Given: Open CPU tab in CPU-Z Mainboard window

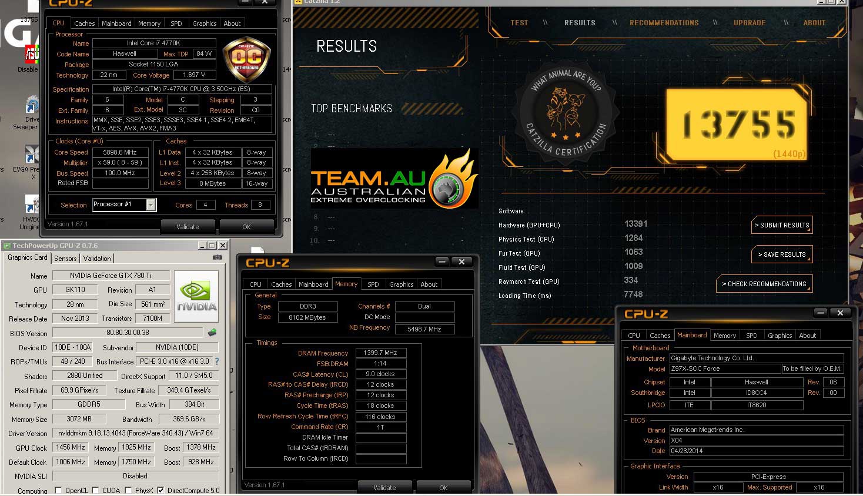Looking at the screenshot, I should (634, 336).
